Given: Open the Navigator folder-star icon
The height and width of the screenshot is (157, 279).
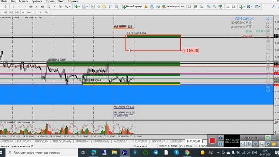Looking at the screenshot, I should click(x=105, y=7).
